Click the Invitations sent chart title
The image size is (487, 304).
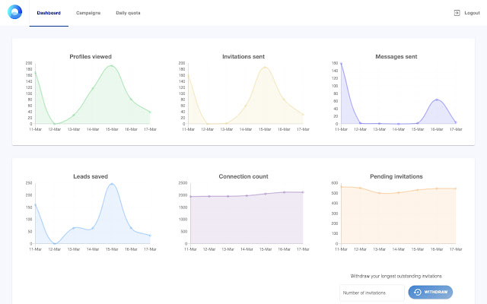click(243, 56)
